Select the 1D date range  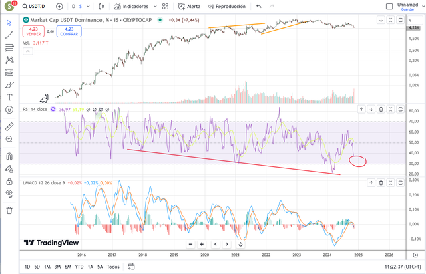tap(27, 267)
